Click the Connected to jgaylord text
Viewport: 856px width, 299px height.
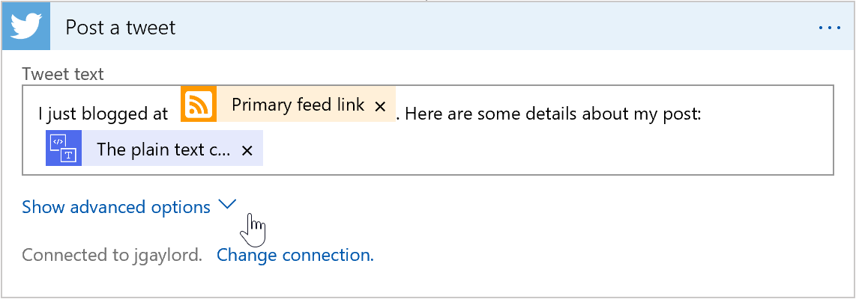pyautogui.click(x=112, y=255)
